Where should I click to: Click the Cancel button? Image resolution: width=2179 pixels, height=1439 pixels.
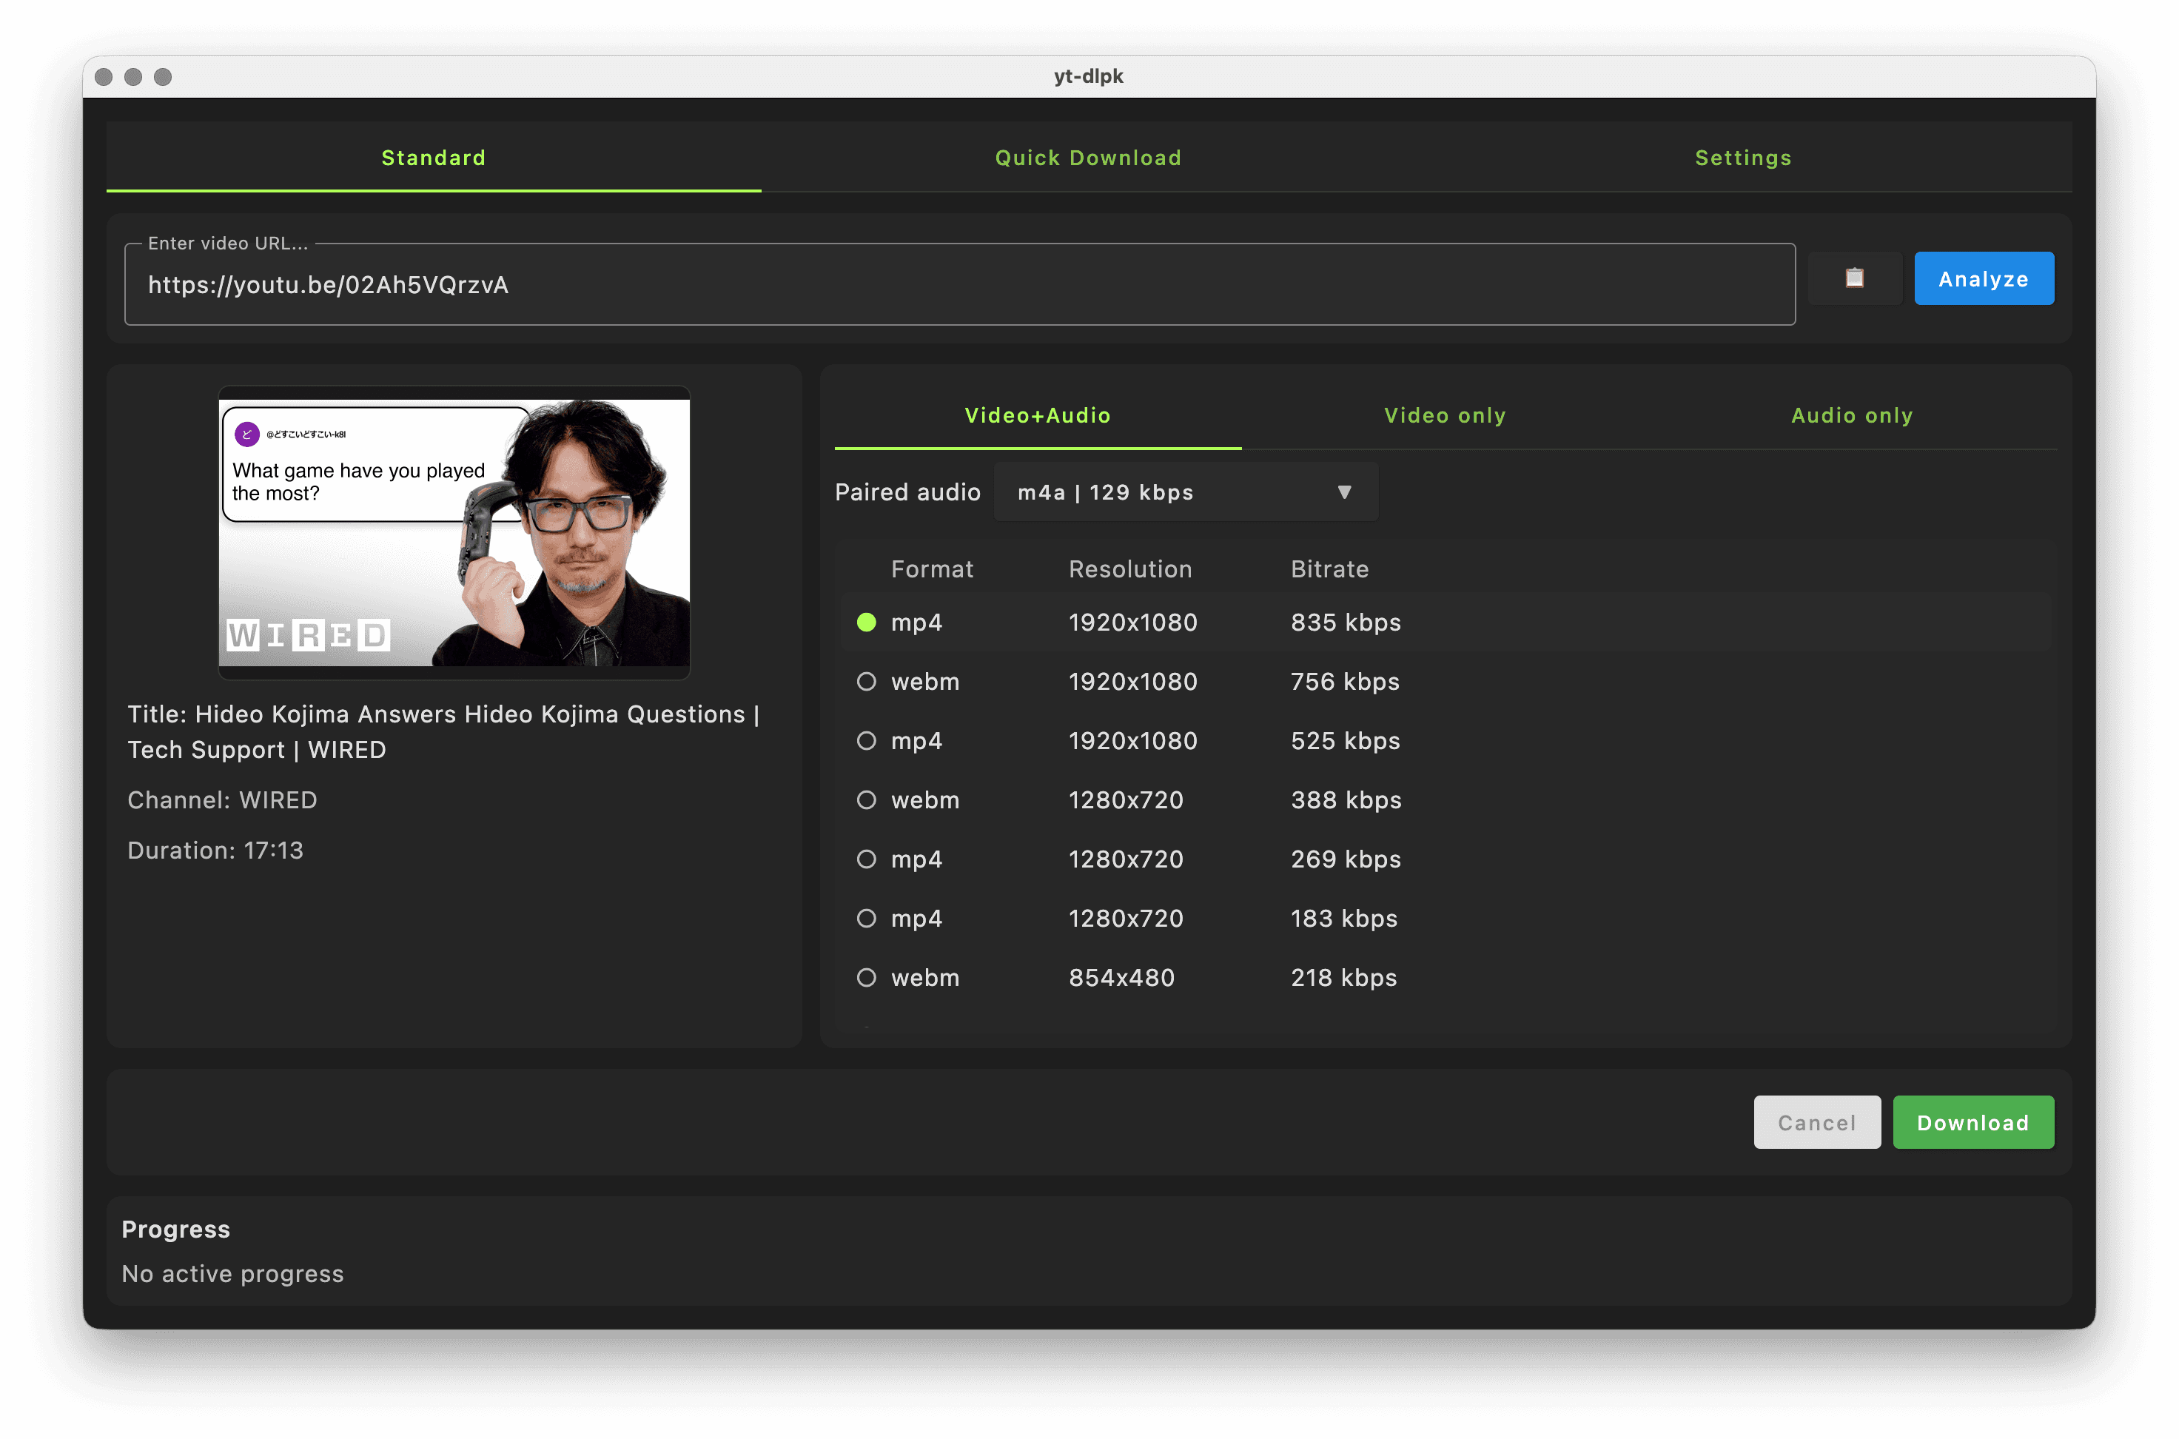[1816, 1122]
